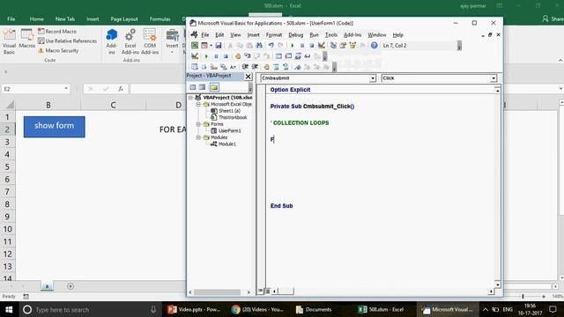Click Toggle Breakpoint hand icon on Debug toolbar
The image size is (564, 317).
tap(237, 56)
